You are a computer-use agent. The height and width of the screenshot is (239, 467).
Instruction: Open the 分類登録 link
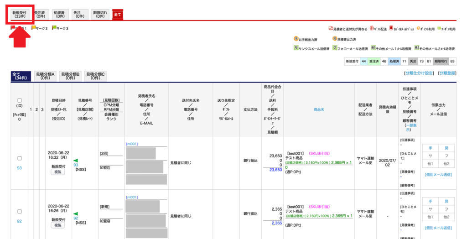click(447, 73)
